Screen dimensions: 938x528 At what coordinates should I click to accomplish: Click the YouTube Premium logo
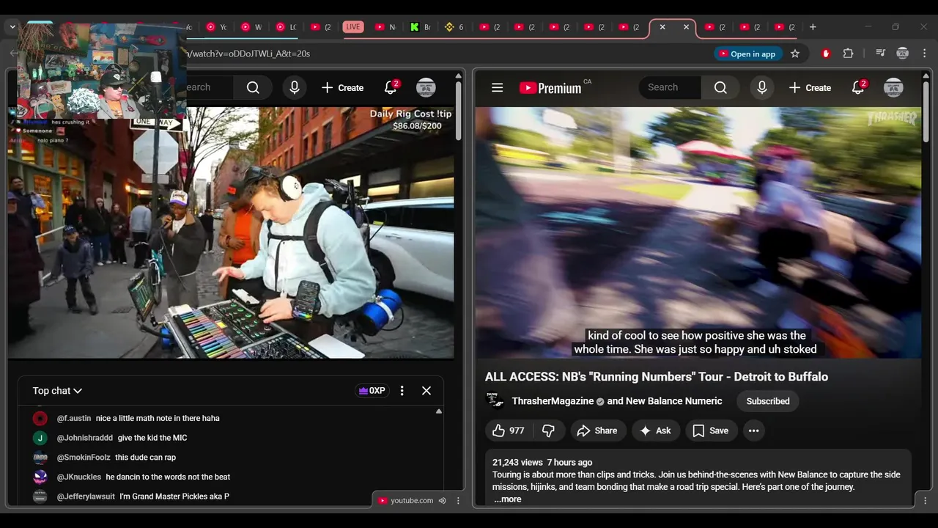pyautogui.click(x=550, y=88)
